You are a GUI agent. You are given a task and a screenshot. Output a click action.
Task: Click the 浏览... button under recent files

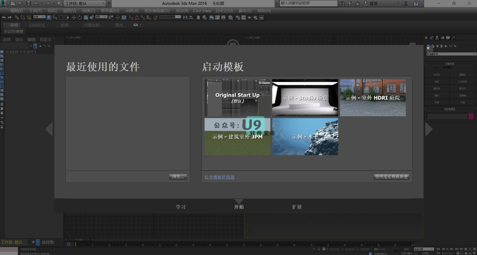point(178,177)
